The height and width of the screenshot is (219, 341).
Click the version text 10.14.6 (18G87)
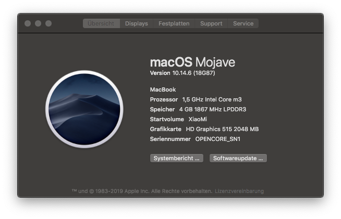[x=193, y=73]
